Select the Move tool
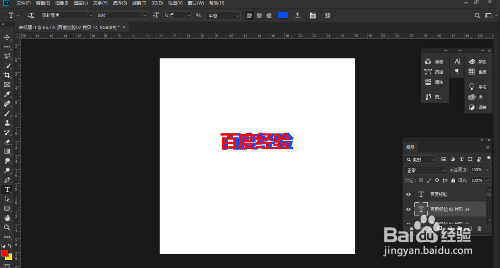Image resolution: width=500 pixels, height=268 pixels. pos(7,37)
